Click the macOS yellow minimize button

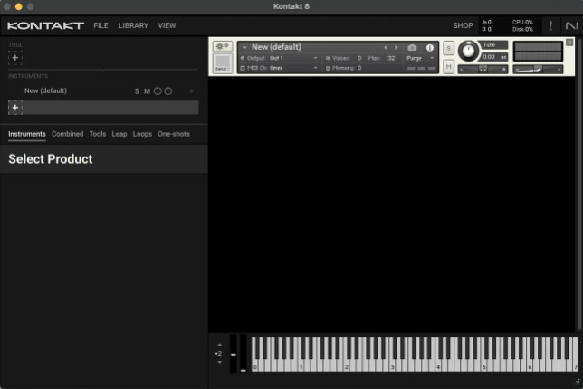[x=19, y=6]
